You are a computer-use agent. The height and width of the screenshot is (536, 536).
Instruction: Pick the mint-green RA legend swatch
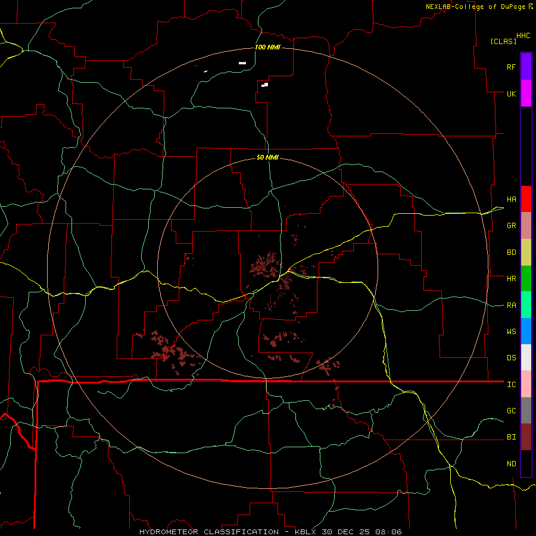point(526,305)
